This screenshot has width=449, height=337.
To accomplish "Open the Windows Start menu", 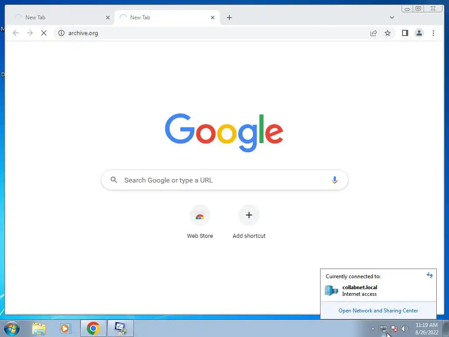I will (x=12, y=328).
